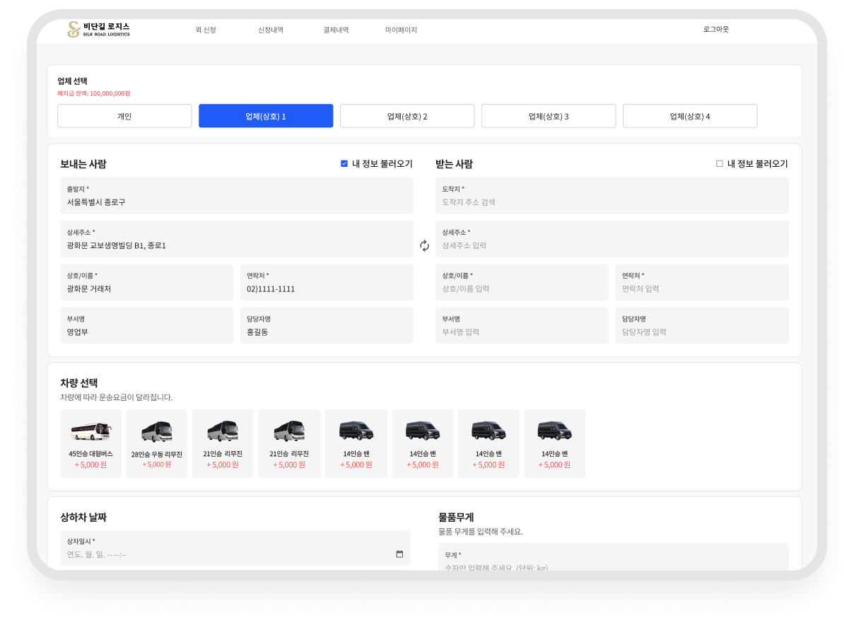Select the 28인승 우등 리무진 vehicle card
Viewport: 854px width, 625px height.
coord(156,443)
